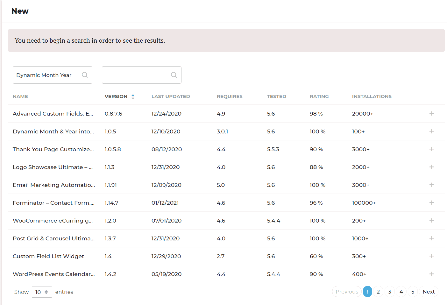447x305 pixels.
Task: Click plus icon for Email Marketing Automation row
Action: coord(431,185)
